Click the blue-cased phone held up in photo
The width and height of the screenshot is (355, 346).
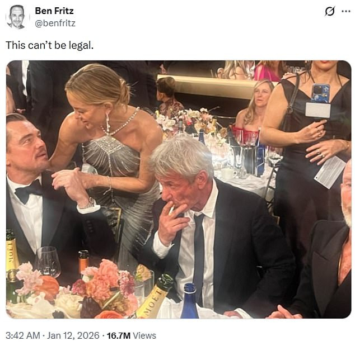[x=320, y=94]
